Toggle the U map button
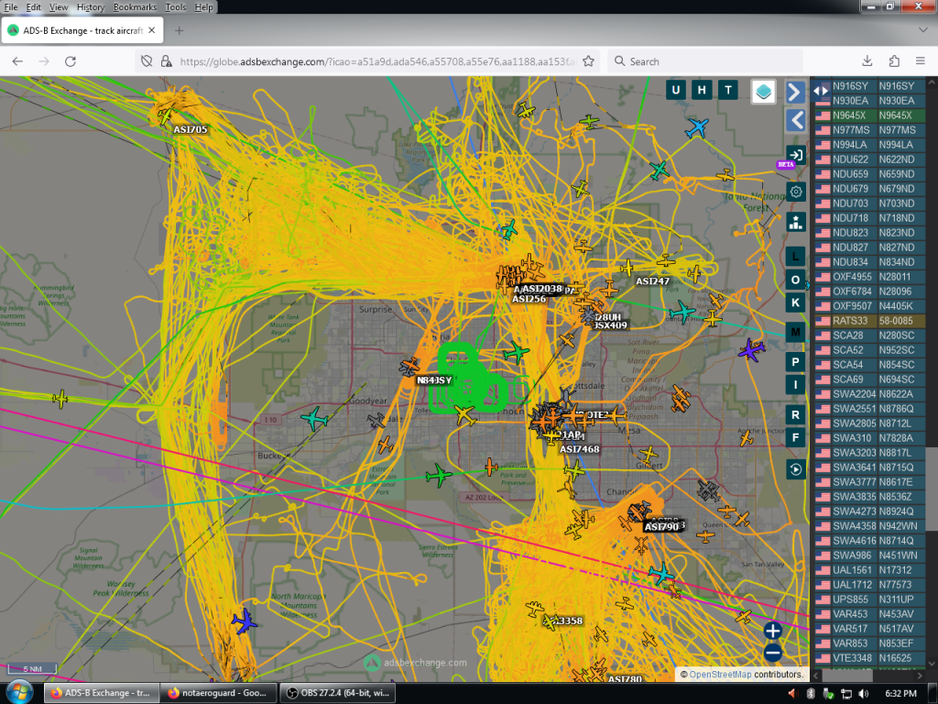The image size is (938, 704). pos(675,91)
